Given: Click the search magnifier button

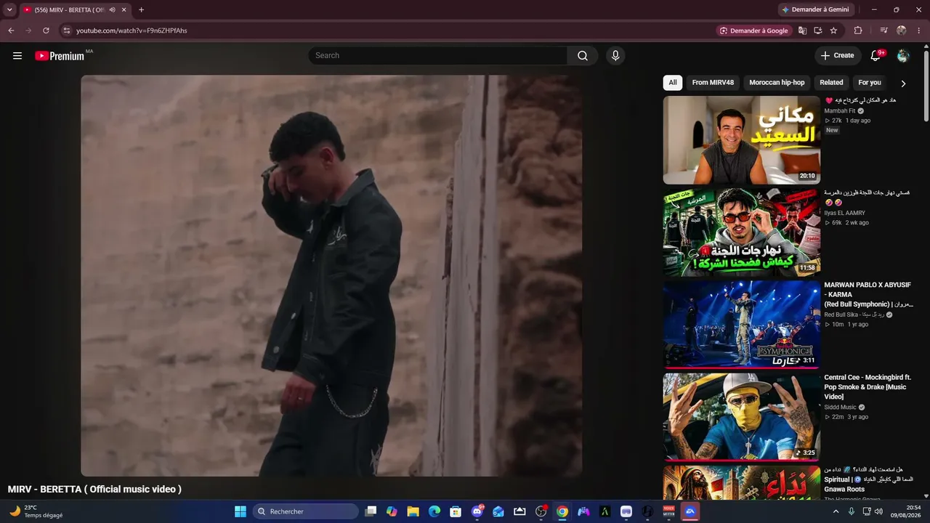Looking at the screenshot, I should click(x=583, y=56).
